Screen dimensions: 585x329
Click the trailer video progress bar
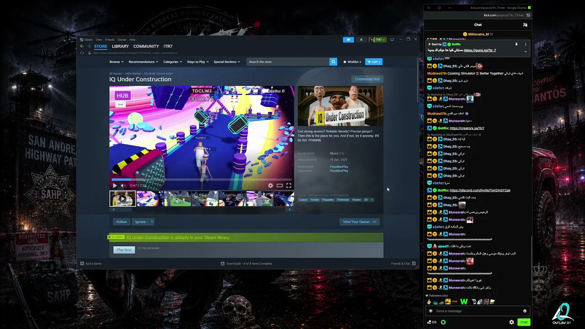coord(202,180)
